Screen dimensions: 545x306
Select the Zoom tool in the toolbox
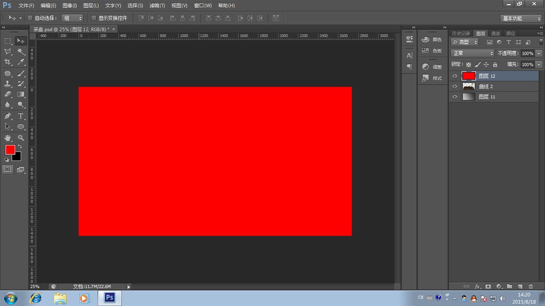(21, 138)
